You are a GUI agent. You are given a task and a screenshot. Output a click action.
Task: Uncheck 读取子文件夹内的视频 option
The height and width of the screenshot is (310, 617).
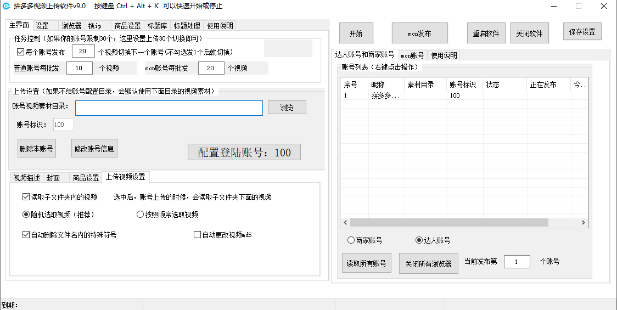coord(26,197)
